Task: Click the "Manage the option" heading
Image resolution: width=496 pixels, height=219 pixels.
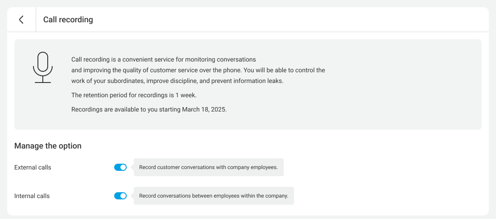Action: (x=48, y=146)
